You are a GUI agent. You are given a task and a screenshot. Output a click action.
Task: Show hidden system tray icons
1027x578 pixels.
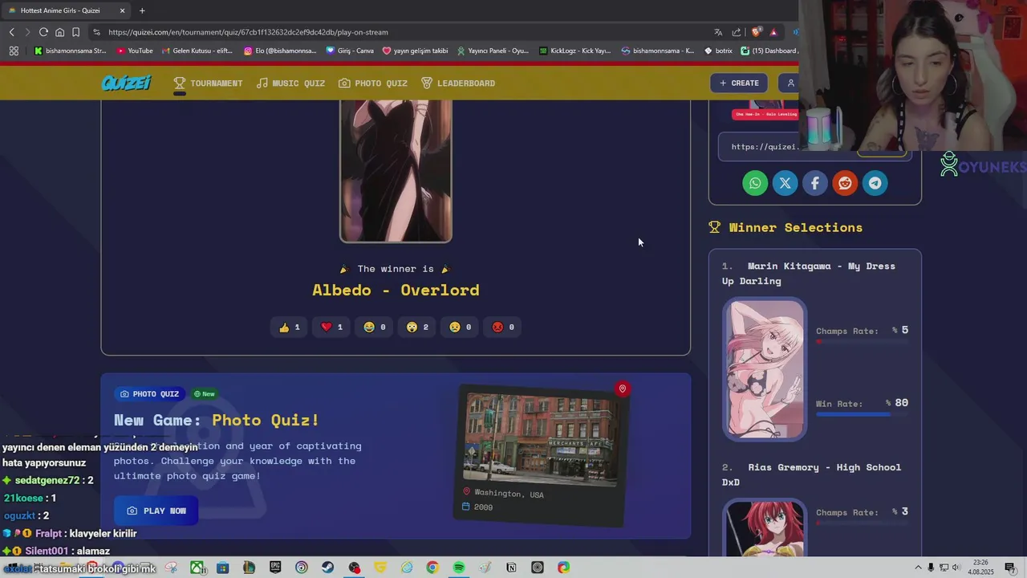tap(918, 568)
